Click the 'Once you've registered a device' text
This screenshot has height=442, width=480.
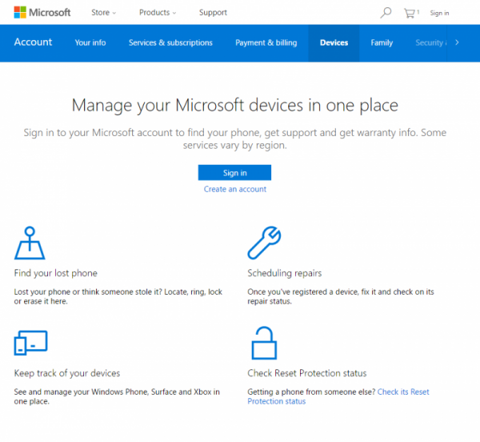(x=341, y=296)
